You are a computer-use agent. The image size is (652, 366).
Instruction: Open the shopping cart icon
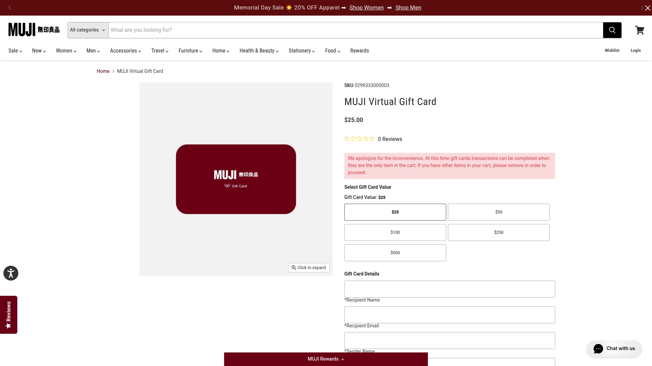click(640, 30)
